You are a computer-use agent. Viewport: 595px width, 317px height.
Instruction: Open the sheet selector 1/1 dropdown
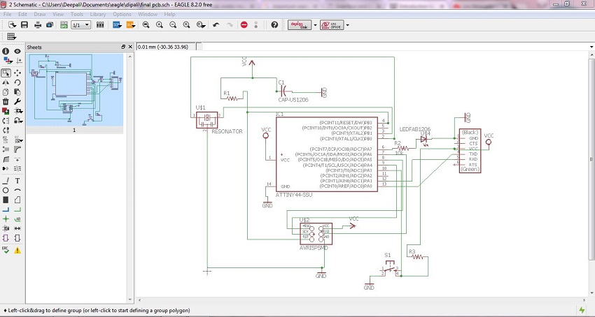[80, 25]
